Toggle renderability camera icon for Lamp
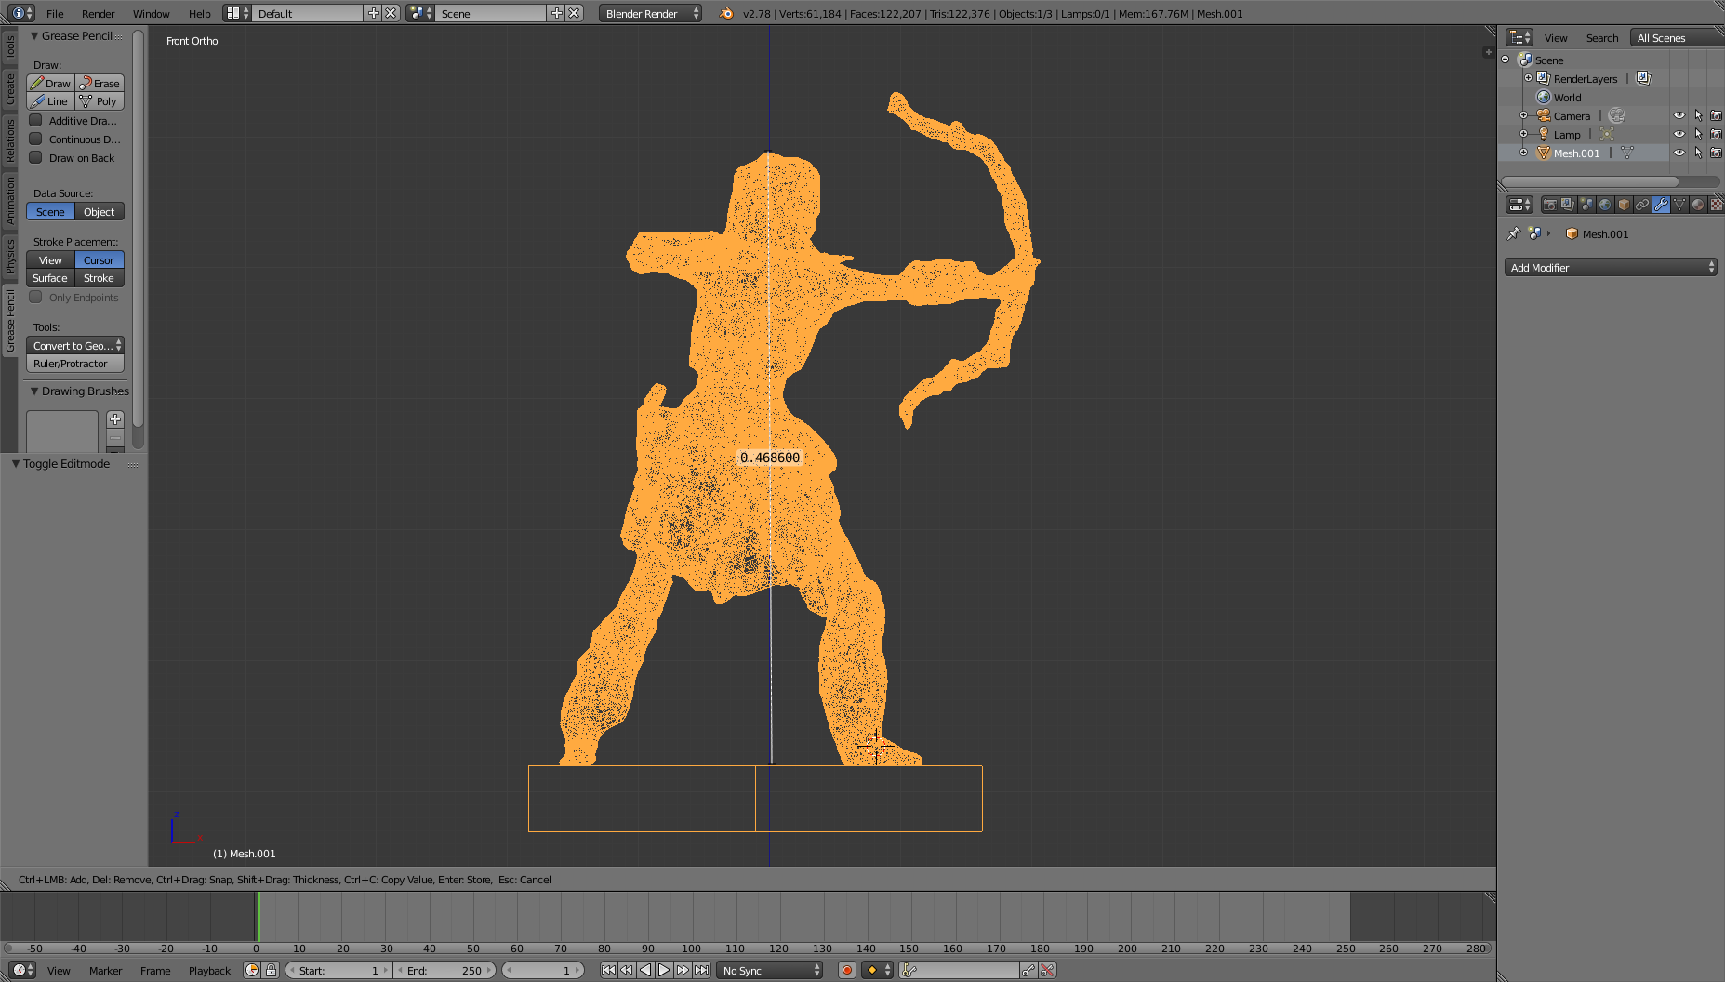The height and width of the screenshot is (982, 1725). point(1717,134)
